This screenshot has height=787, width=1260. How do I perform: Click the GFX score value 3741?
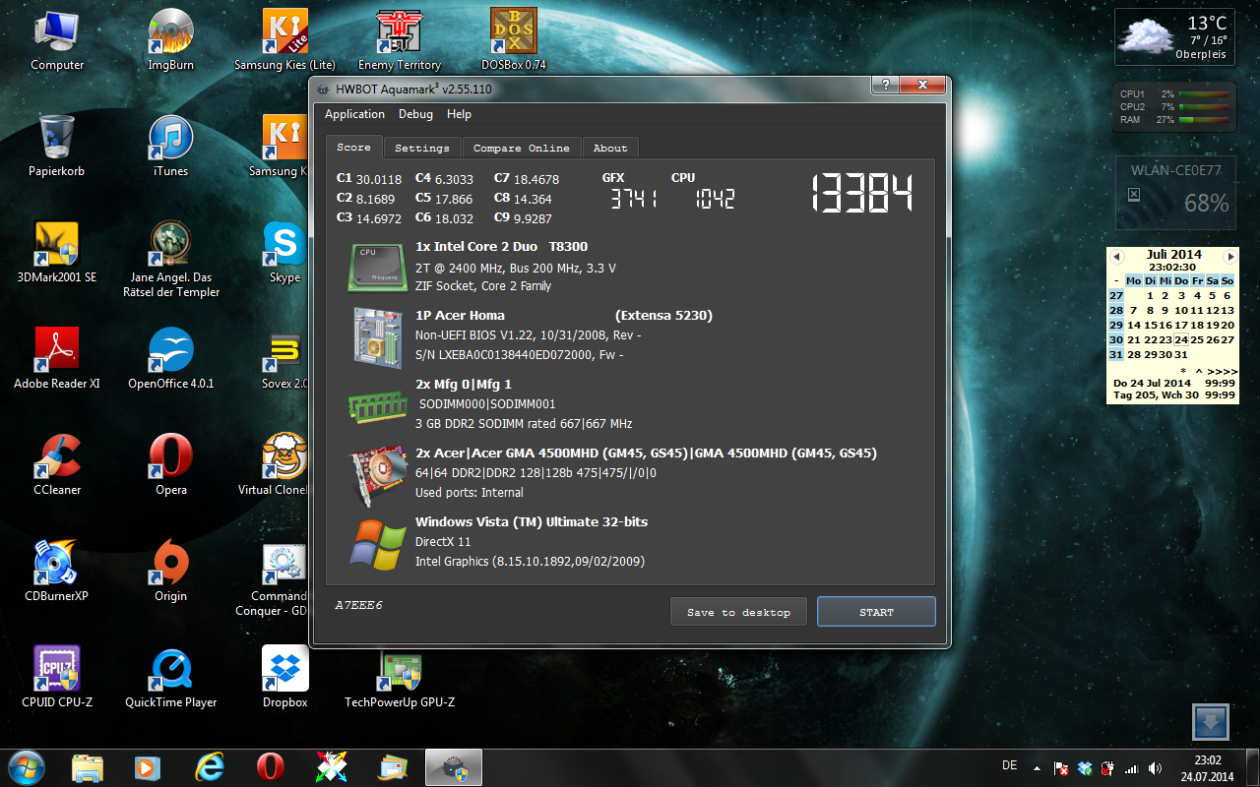click(633, 199)
